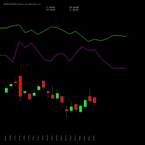Click the large red candlestick above 12 Nov
This screenshot has width=145, height=145.
point(20,86)
